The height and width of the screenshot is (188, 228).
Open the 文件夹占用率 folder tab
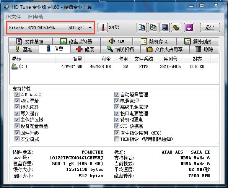point(164,49)
